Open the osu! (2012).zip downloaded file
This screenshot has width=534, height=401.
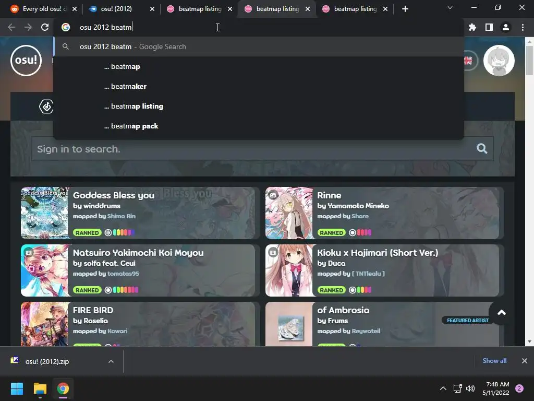pyautogui.click(x=47, y=361)
